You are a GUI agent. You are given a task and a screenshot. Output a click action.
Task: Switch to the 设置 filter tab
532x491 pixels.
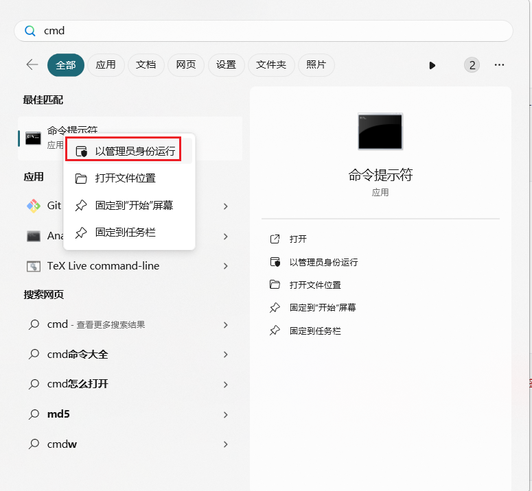(226, 65)
